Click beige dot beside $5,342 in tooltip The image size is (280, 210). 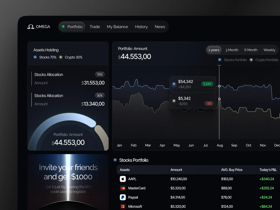point(174,101)
